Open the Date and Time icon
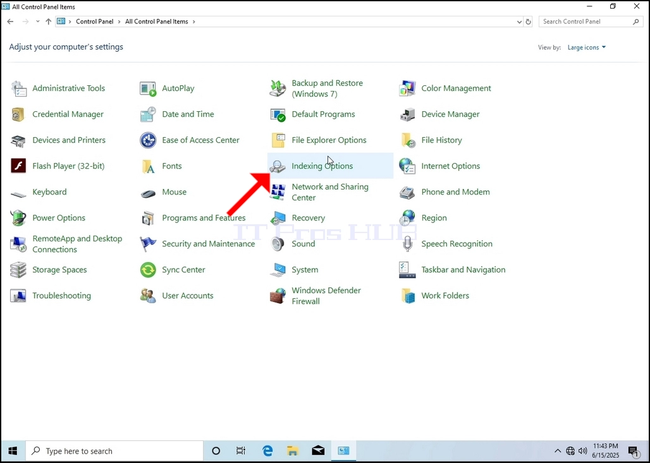Image resolution: width=650 pixels, height=463 pixels. click(148, 114)
